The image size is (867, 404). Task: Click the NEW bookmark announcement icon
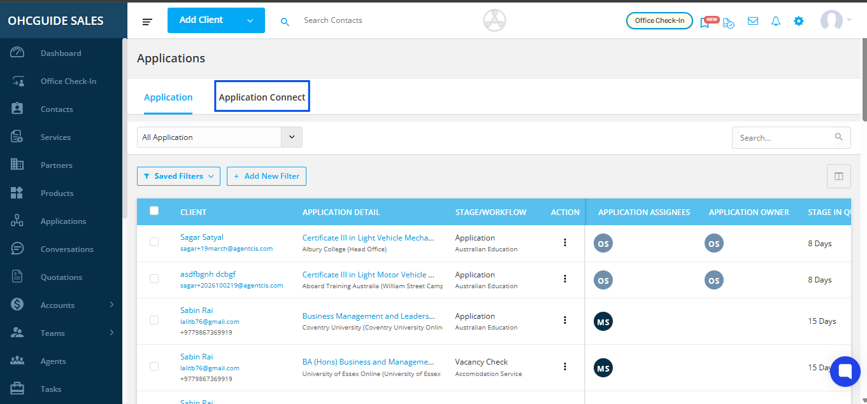point(705,22)
